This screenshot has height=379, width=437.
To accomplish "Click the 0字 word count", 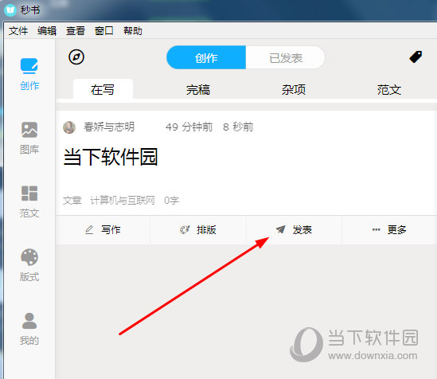I will tap(171, 201).
